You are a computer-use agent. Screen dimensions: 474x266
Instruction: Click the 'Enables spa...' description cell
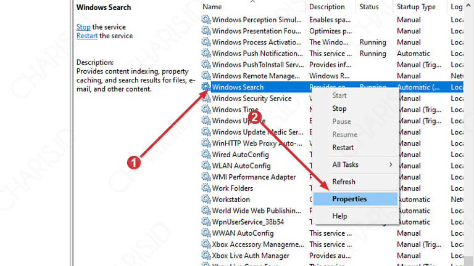coord(330,20)
